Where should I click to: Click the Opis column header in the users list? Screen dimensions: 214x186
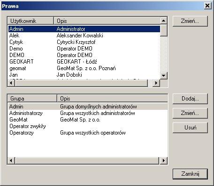click(107, 21)
